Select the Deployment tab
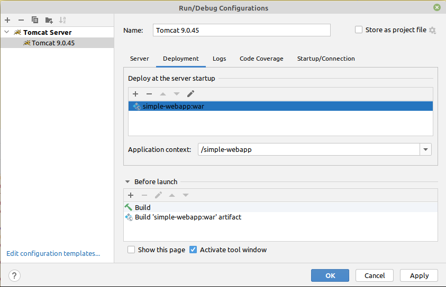 point(180,59)
